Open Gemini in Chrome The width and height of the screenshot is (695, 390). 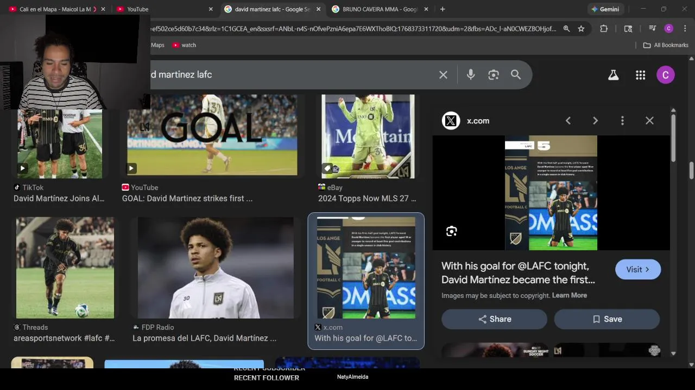coord(605,9)
